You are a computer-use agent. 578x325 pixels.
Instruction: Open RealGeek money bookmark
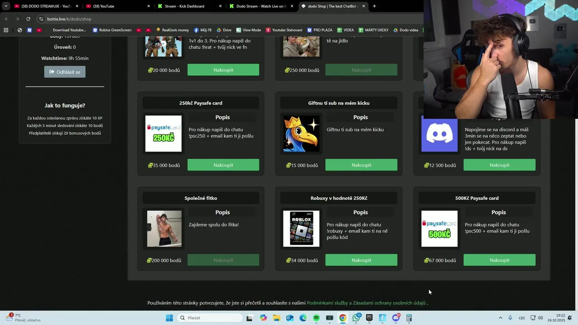[x=172, y=30]
